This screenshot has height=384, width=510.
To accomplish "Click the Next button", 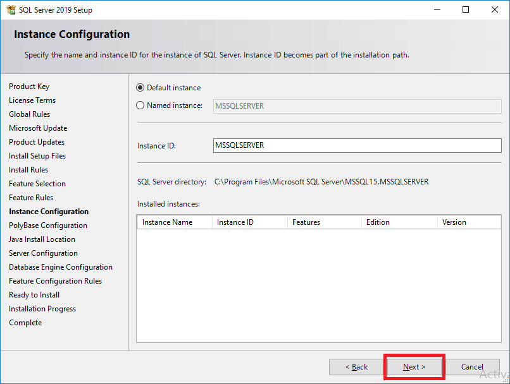I will point(414,367).
